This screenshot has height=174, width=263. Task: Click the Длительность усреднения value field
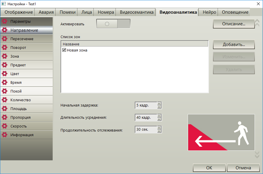pos(146,118)
